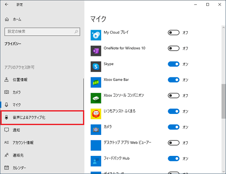Close the 設定 window
This screenshot has height=174, width=226.
[x=220, y=5]
